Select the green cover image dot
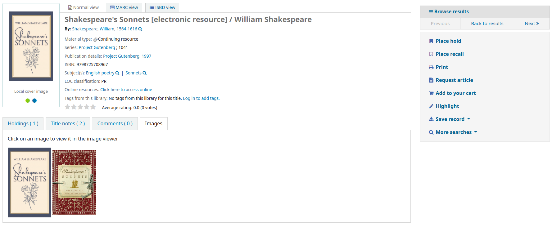This screenshot has height=227, width=552. pos(28,100)
